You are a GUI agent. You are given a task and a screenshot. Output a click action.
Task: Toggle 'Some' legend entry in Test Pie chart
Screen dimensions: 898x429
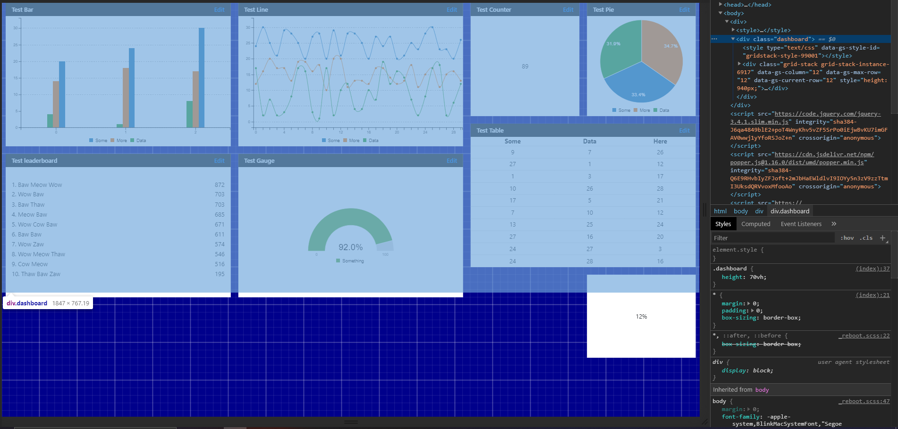point(621,110)
